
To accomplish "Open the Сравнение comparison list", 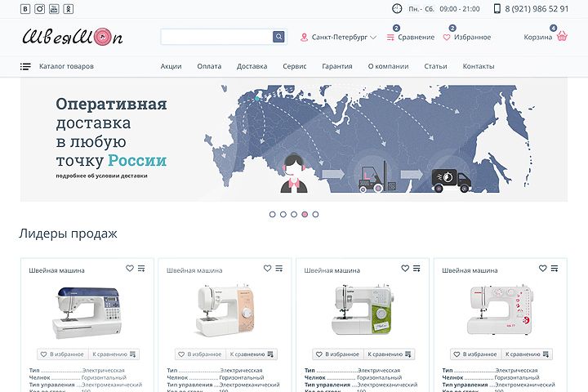I will click(411, 37).
